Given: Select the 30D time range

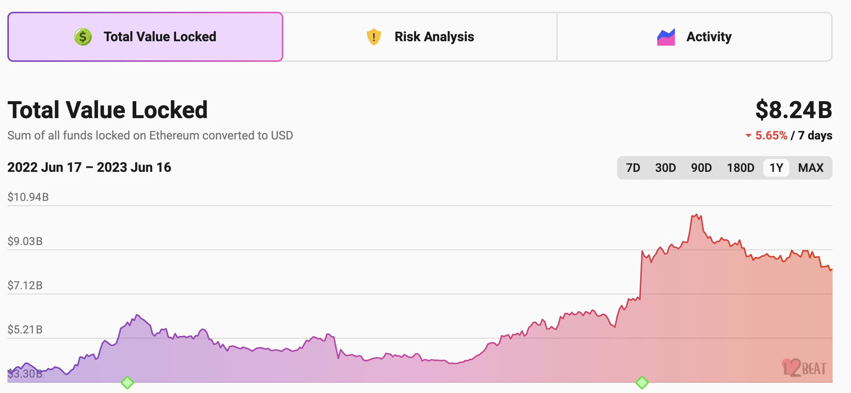Looking at the screenshot, I should (x=665, y=168).
